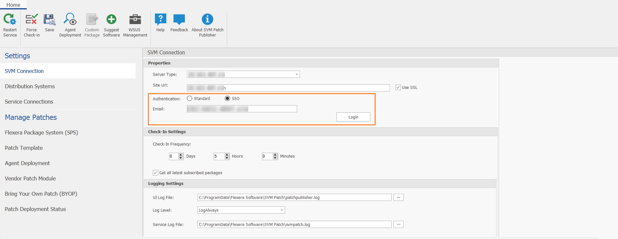This screenshot has width=618, height=239.
Task: Open WSUS Management tool
Action: click(135, 20)
